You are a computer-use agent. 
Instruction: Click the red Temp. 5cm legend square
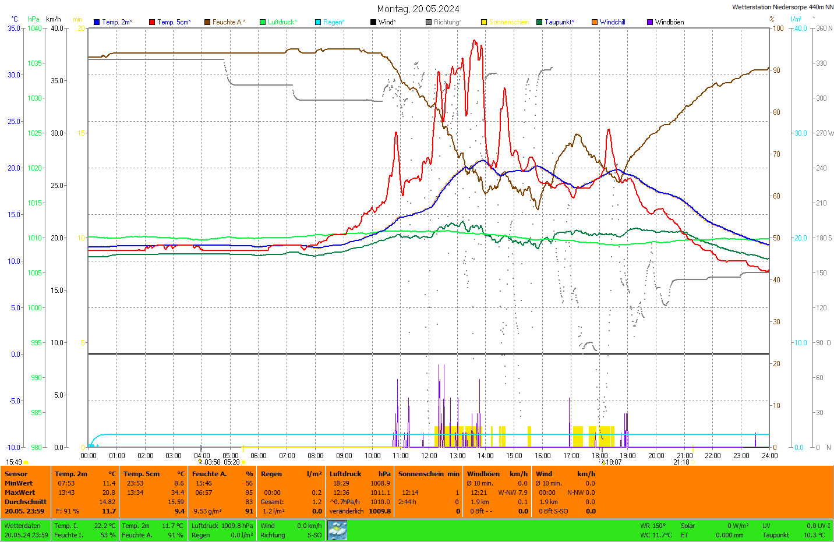(152, 22)
